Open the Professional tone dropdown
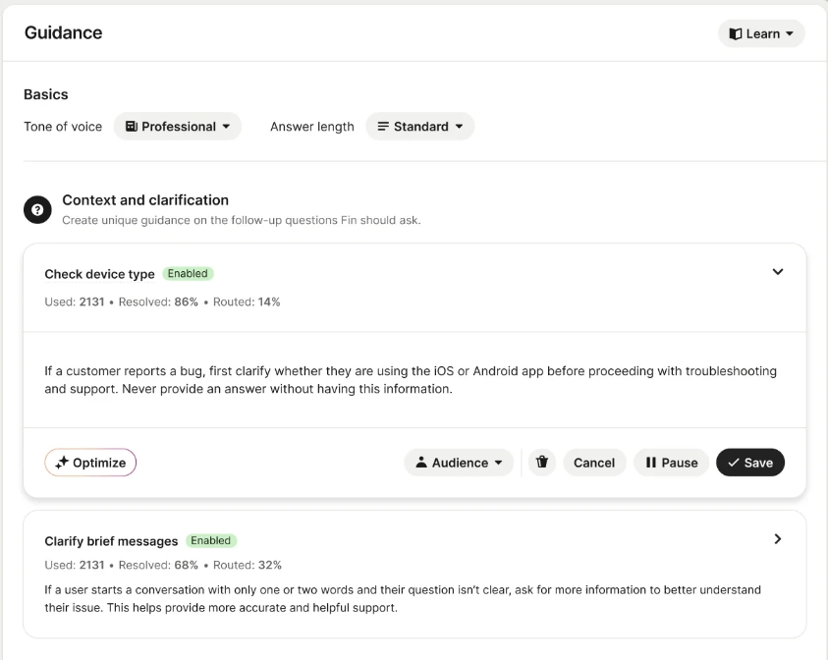Viewport: 828px width, 660px height. pyautogui.click(x=226, y=127)
